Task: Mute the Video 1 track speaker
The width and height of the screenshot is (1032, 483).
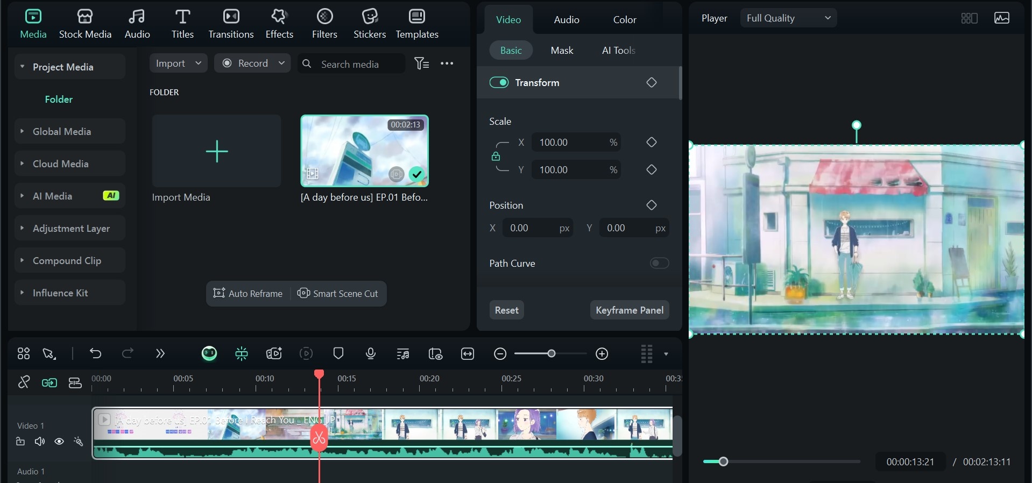Action: click(40, 442)
